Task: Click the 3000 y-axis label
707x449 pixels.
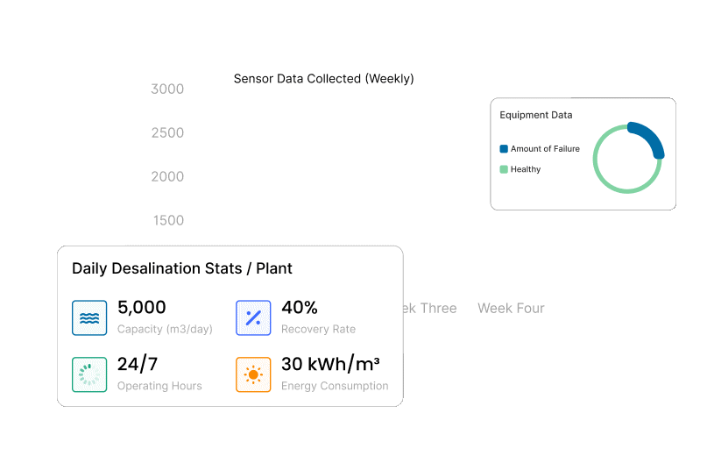Action: tap(167, 89)
